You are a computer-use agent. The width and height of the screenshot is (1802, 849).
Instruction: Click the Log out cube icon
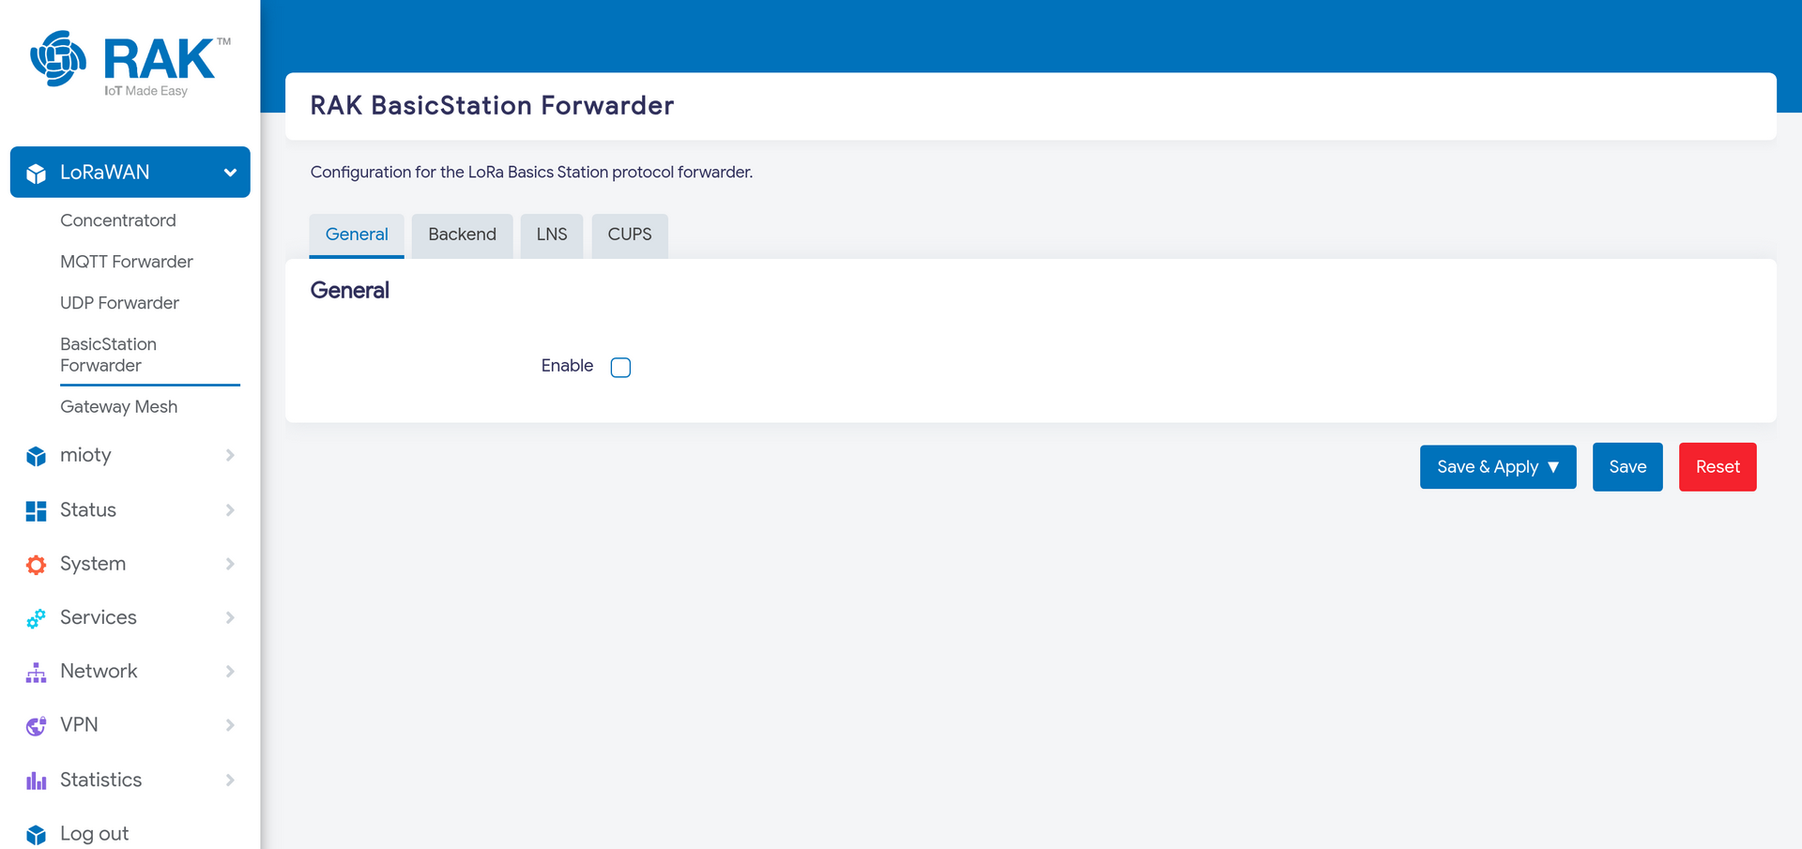click(x=37, y=835)
